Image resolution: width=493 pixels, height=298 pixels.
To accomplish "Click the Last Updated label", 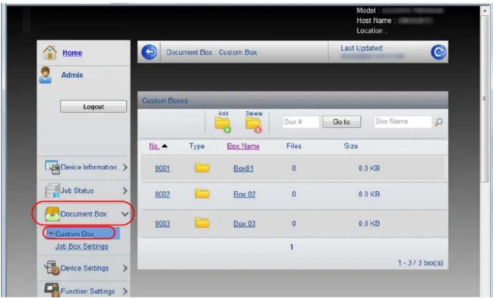I will [362, 48].
